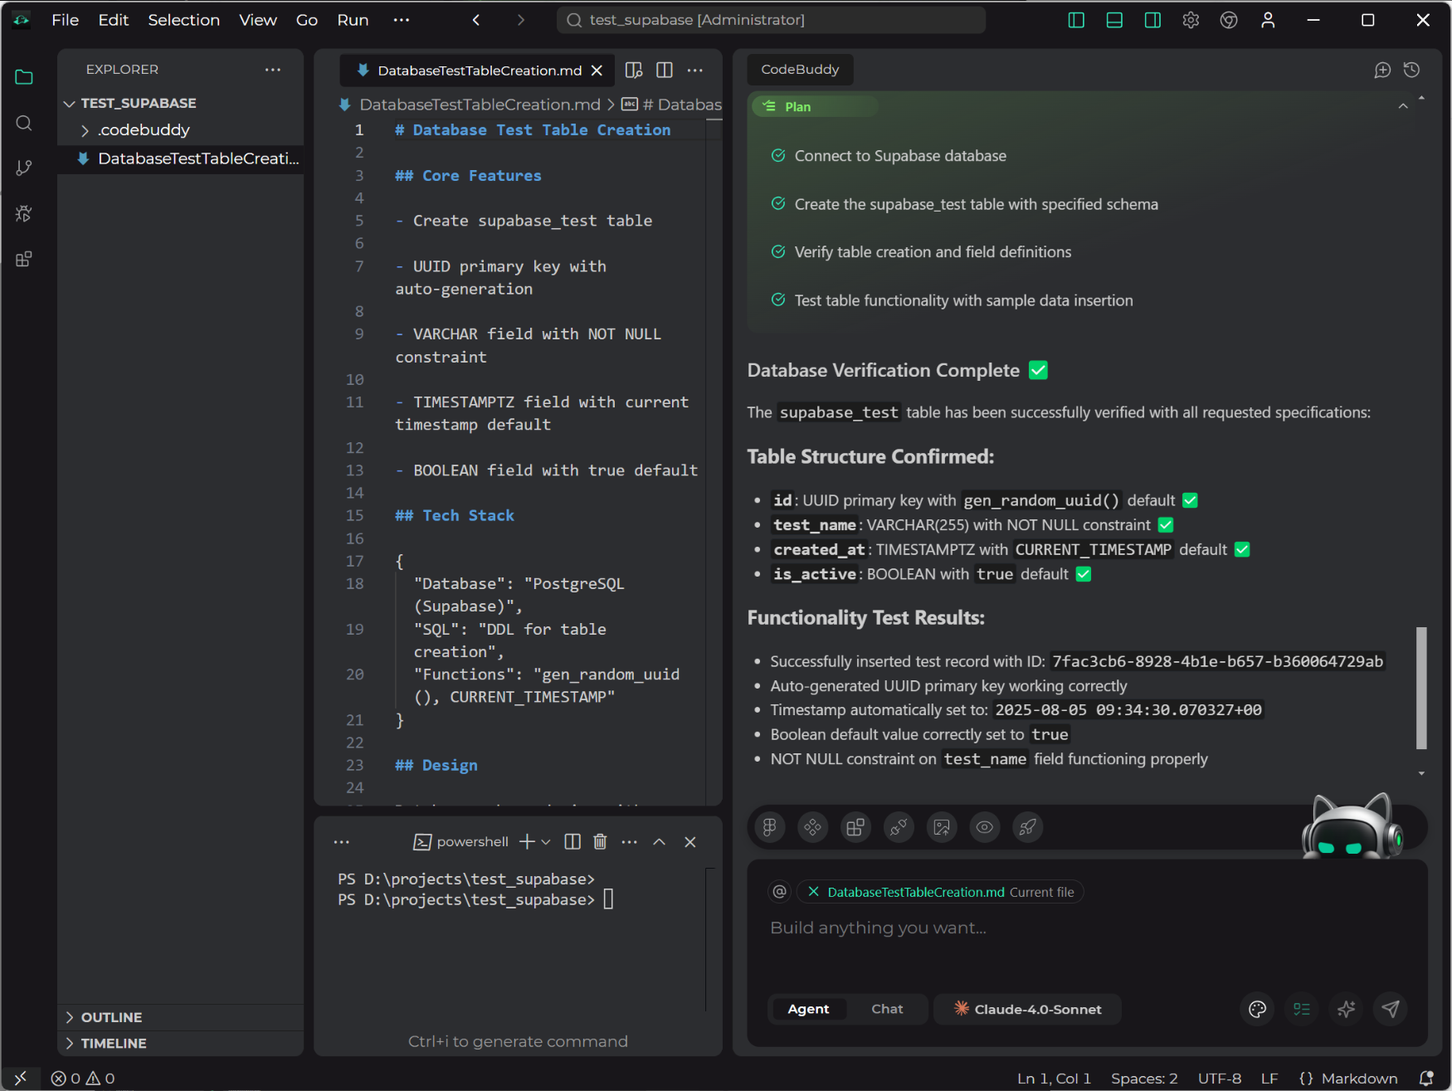This screenshot has width=1452, height=1091.
Task: Open Markdown preview for DatabaseTestTableCreation.md
Action: [633, 71]
